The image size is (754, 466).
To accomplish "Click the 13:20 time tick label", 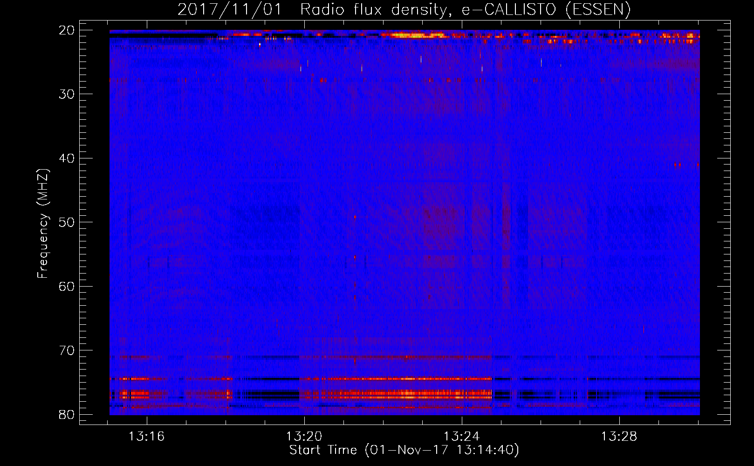I will [x=304, y=437].
